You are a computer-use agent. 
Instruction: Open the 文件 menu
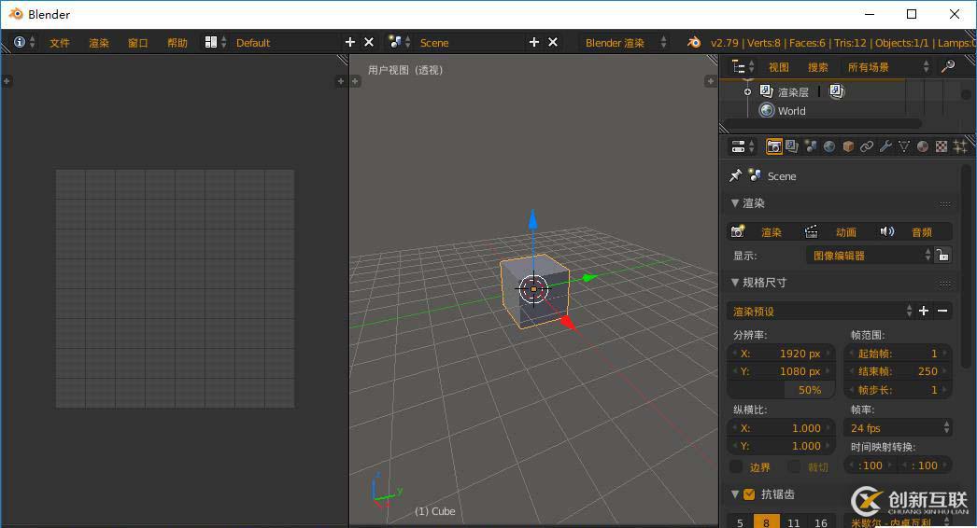(x=60, y=43)
